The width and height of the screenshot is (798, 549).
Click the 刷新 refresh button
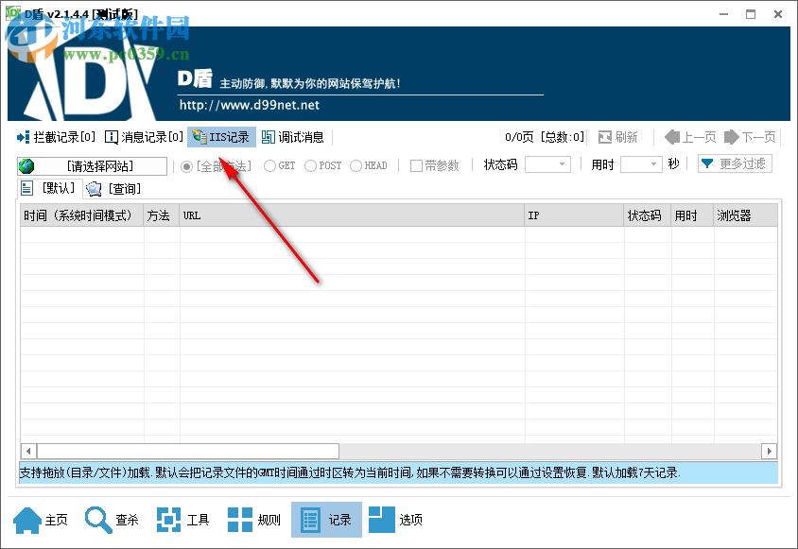(617, 137)
